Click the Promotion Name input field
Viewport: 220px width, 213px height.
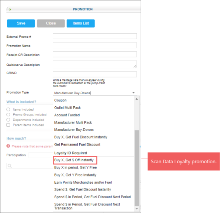tap(95, 45)
